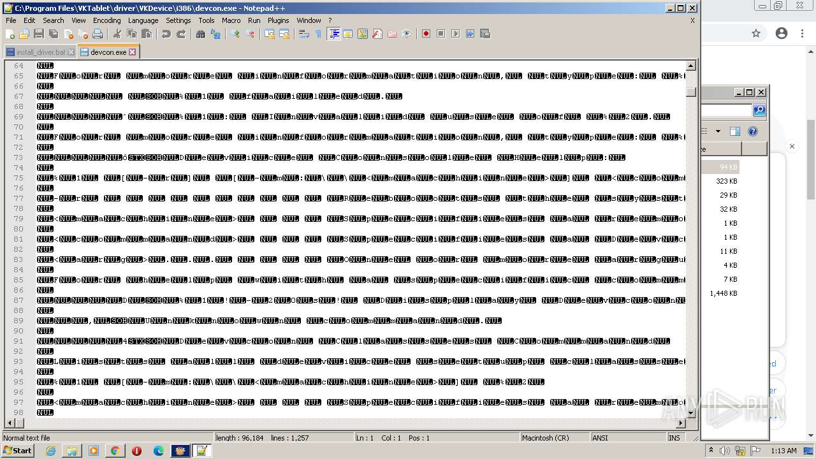Expand the Explorer view options dropdown arrow

click(x=718, y=131)
